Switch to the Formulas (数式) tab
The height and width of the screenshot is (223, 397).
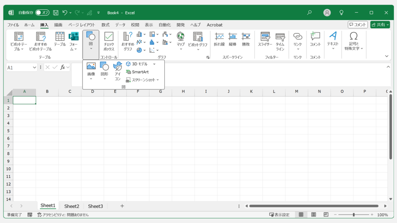pyautogui.click(x=105, y=25)
